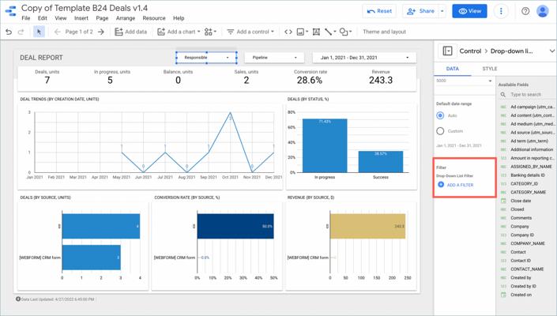Viewport: 557px width, 316px height.
Task: Activate the selection mode cursor tool
Action: tap(39, 32)
